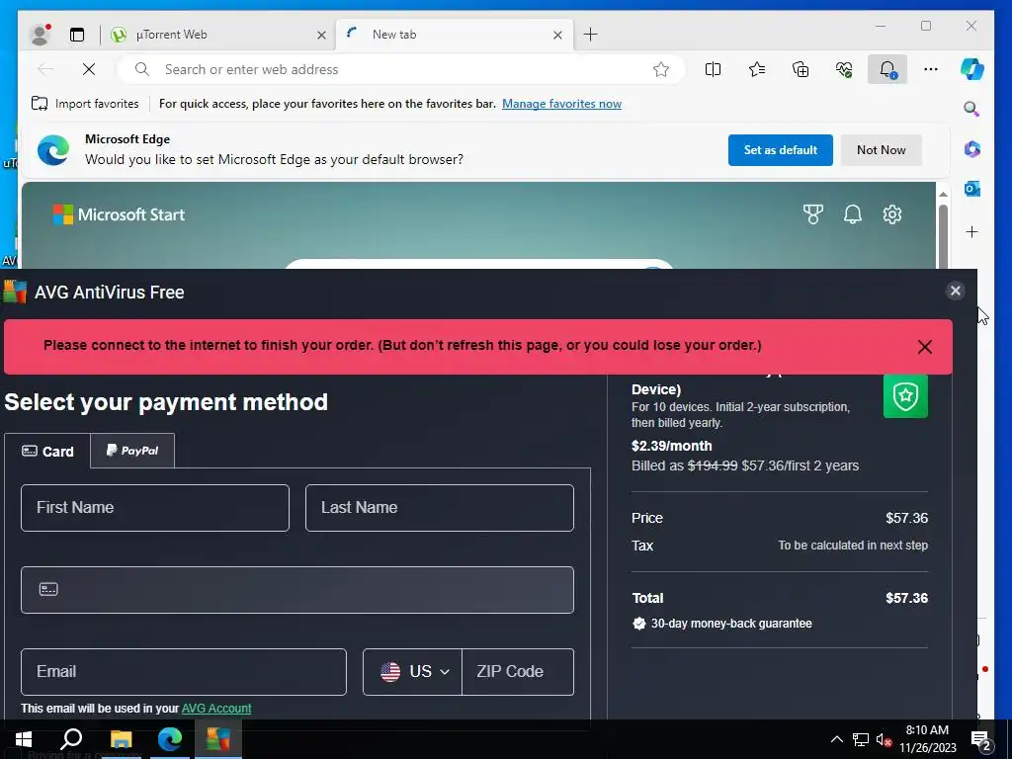Select the PayPal payment tab
The image size is (1012, 759).
coord(132,451)
